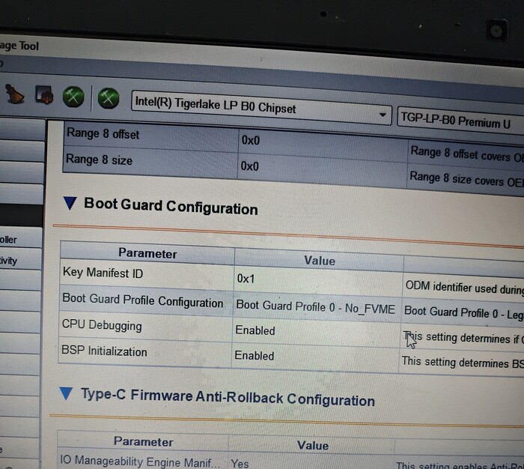The height and width of the screenshot is (469, 524).
Task: Open the Intel Tigerlake LP B0 Chipset dropdown
Action: click(383, 115)
